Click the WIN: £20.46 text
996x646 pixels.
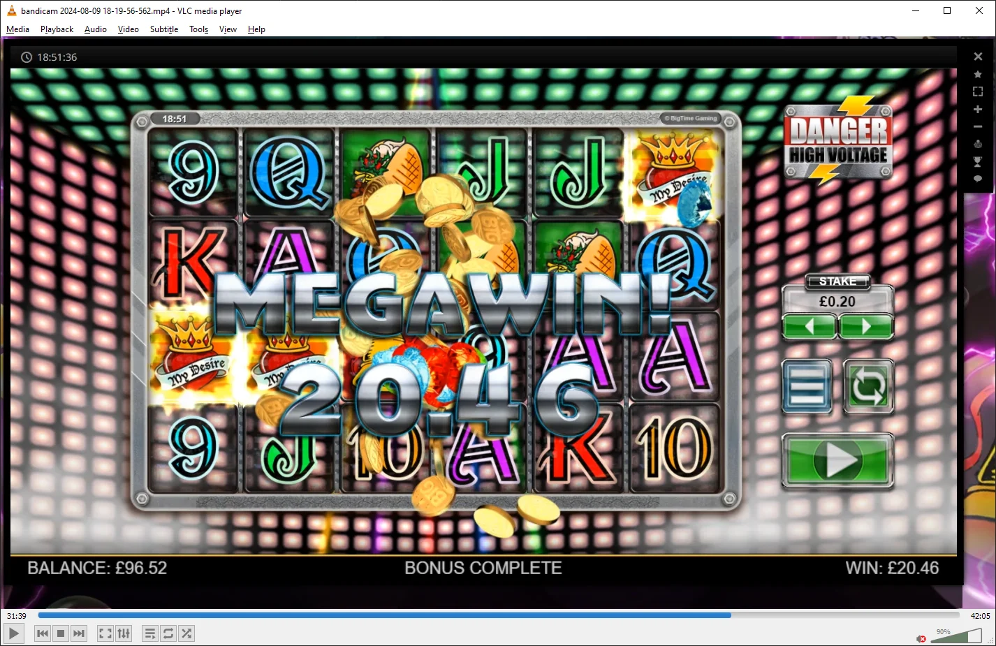[892, 568]
